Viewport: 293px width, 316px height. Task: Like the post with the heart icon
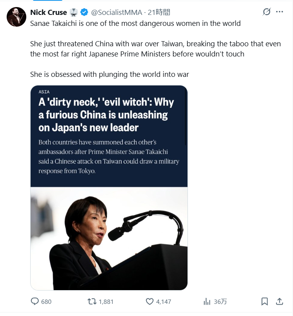(149, 301)
